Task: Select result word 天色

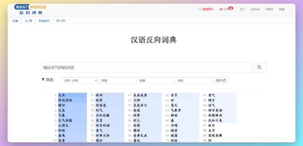Action: [x=62, y=110]
